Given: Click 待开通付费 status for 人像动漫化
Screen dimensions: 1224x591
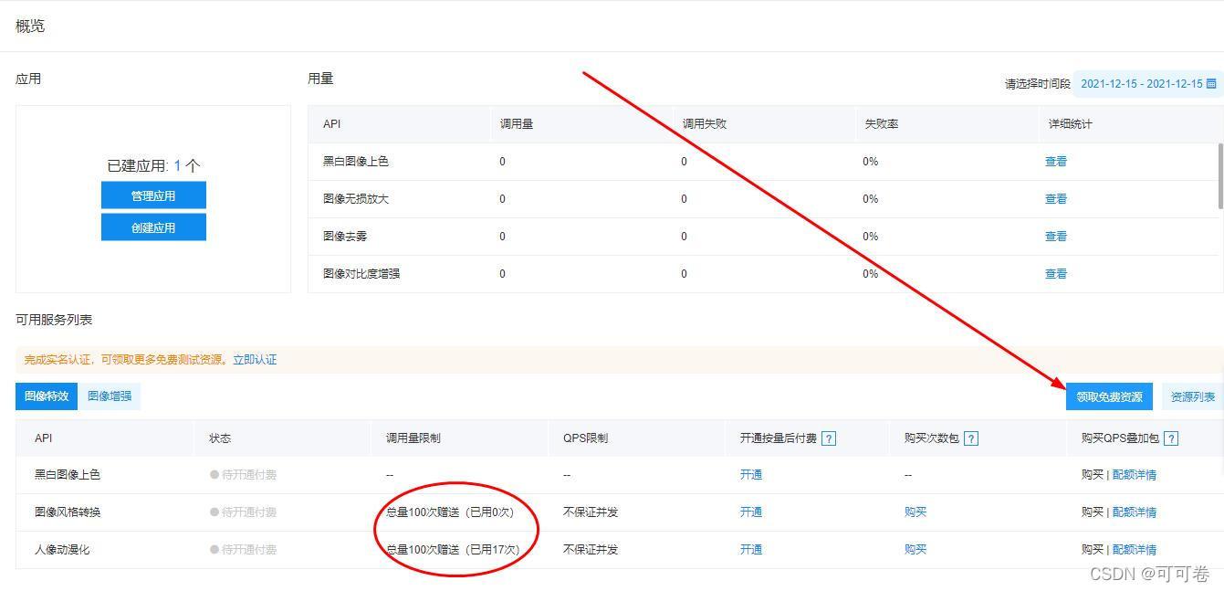Looking at the screenshot, I should click(x=244, y=550).
